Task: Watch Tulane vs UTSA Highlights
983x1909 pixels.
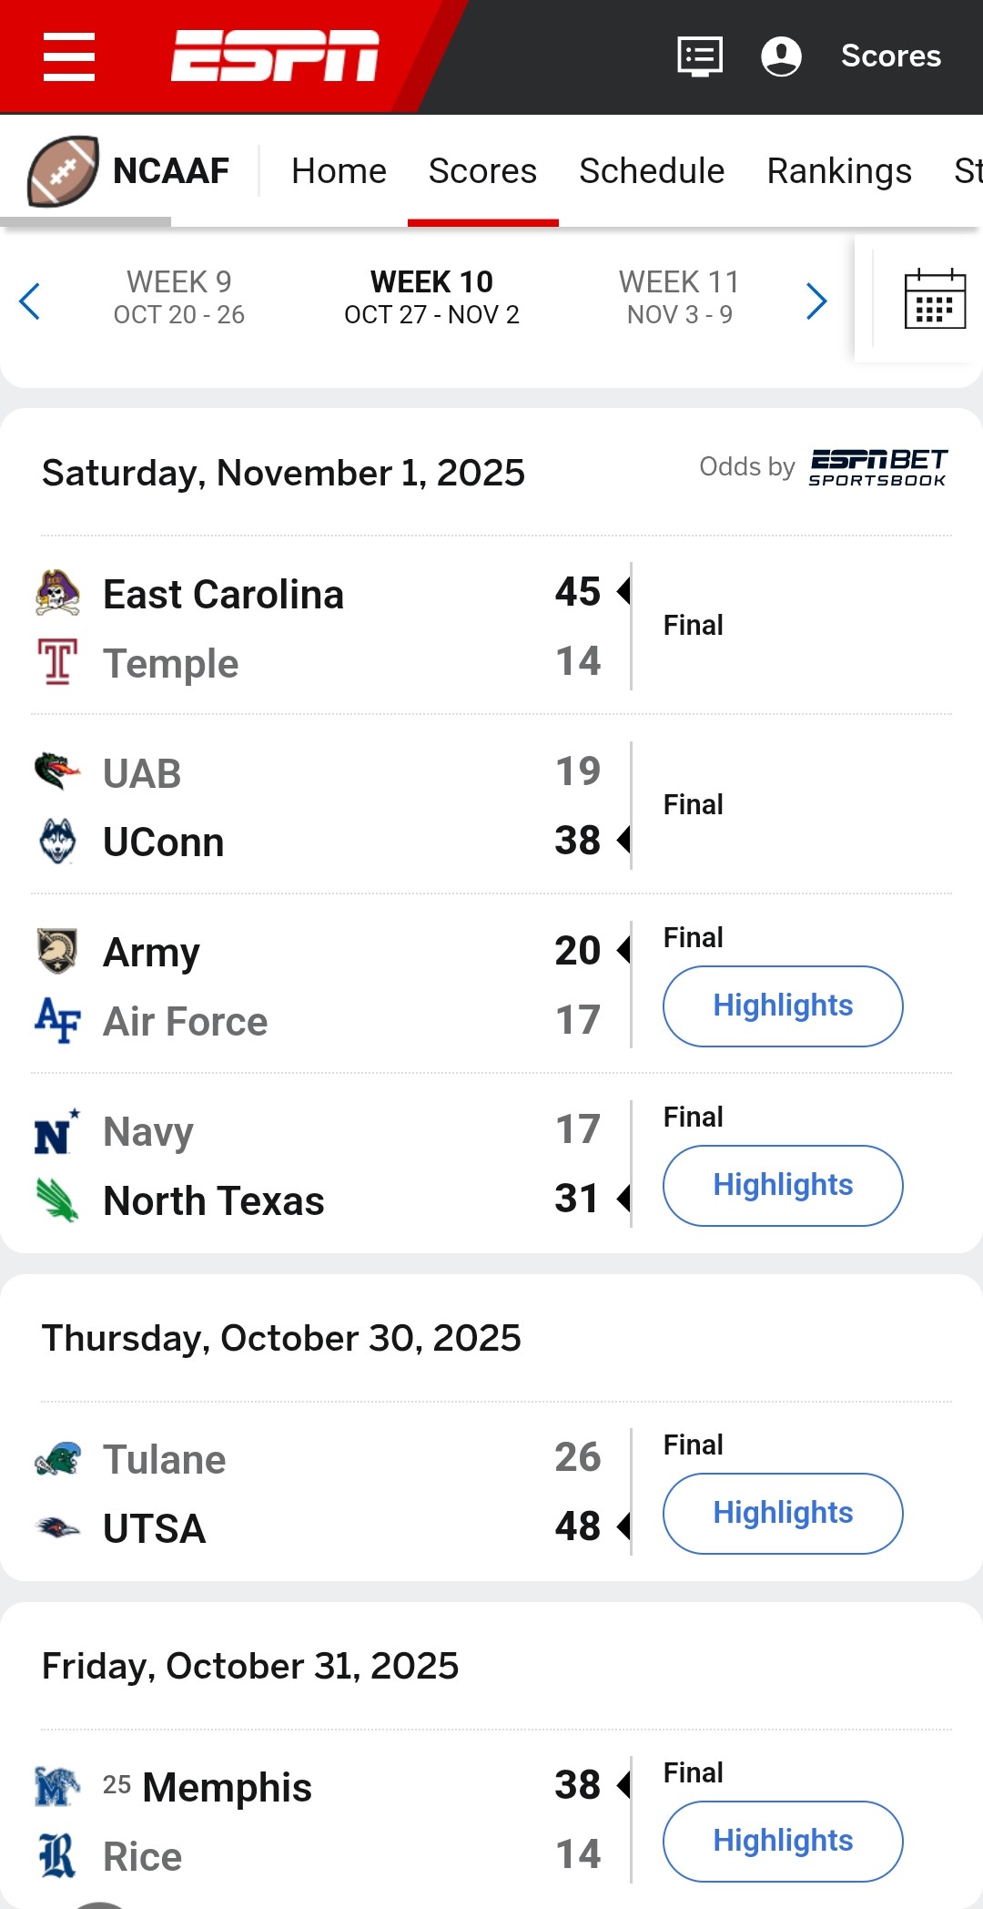Action: tap(783, 1513)
